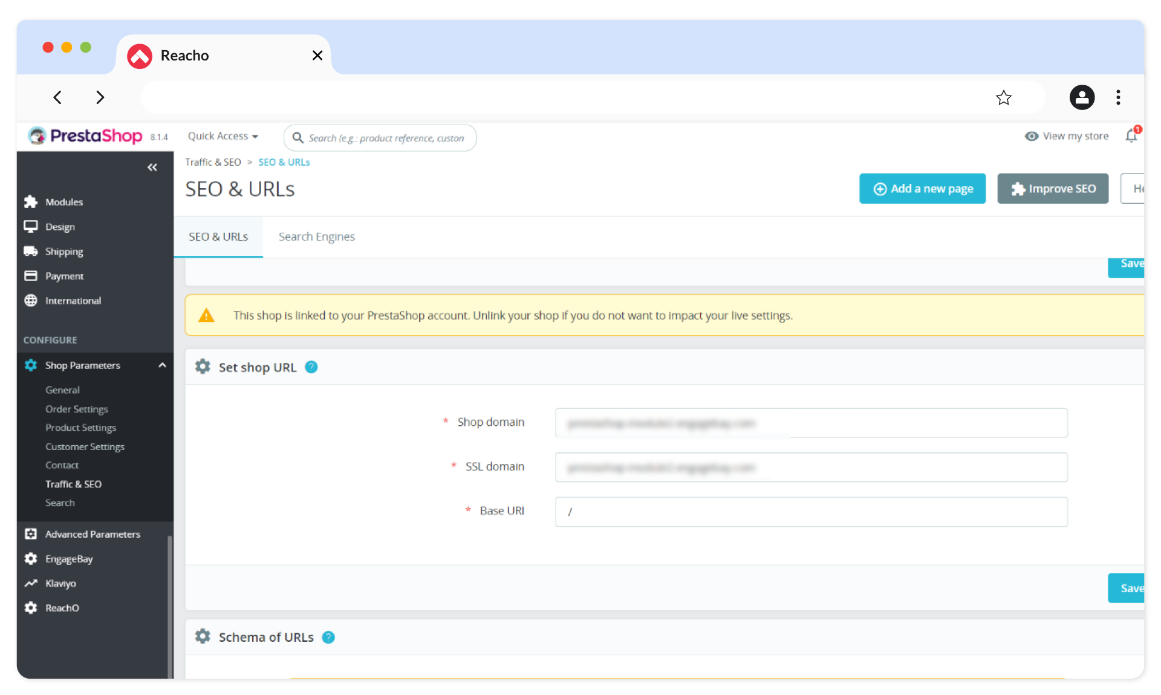Click the SEO & URLs breadcrumb link
Viewport: 1161px width, 695px height.
pyautogui.click(x=284, y=162)
